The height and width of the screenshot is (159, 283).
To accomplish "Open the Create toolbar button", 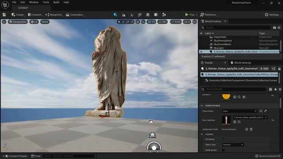I will [18, 15].
